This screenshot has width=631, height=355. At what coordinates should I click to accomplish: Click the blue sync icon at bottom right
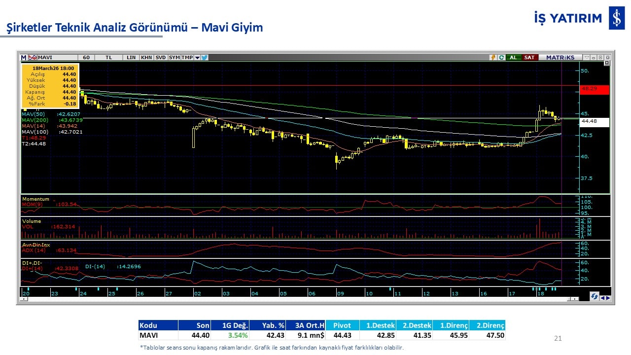(x=595, y=297)
